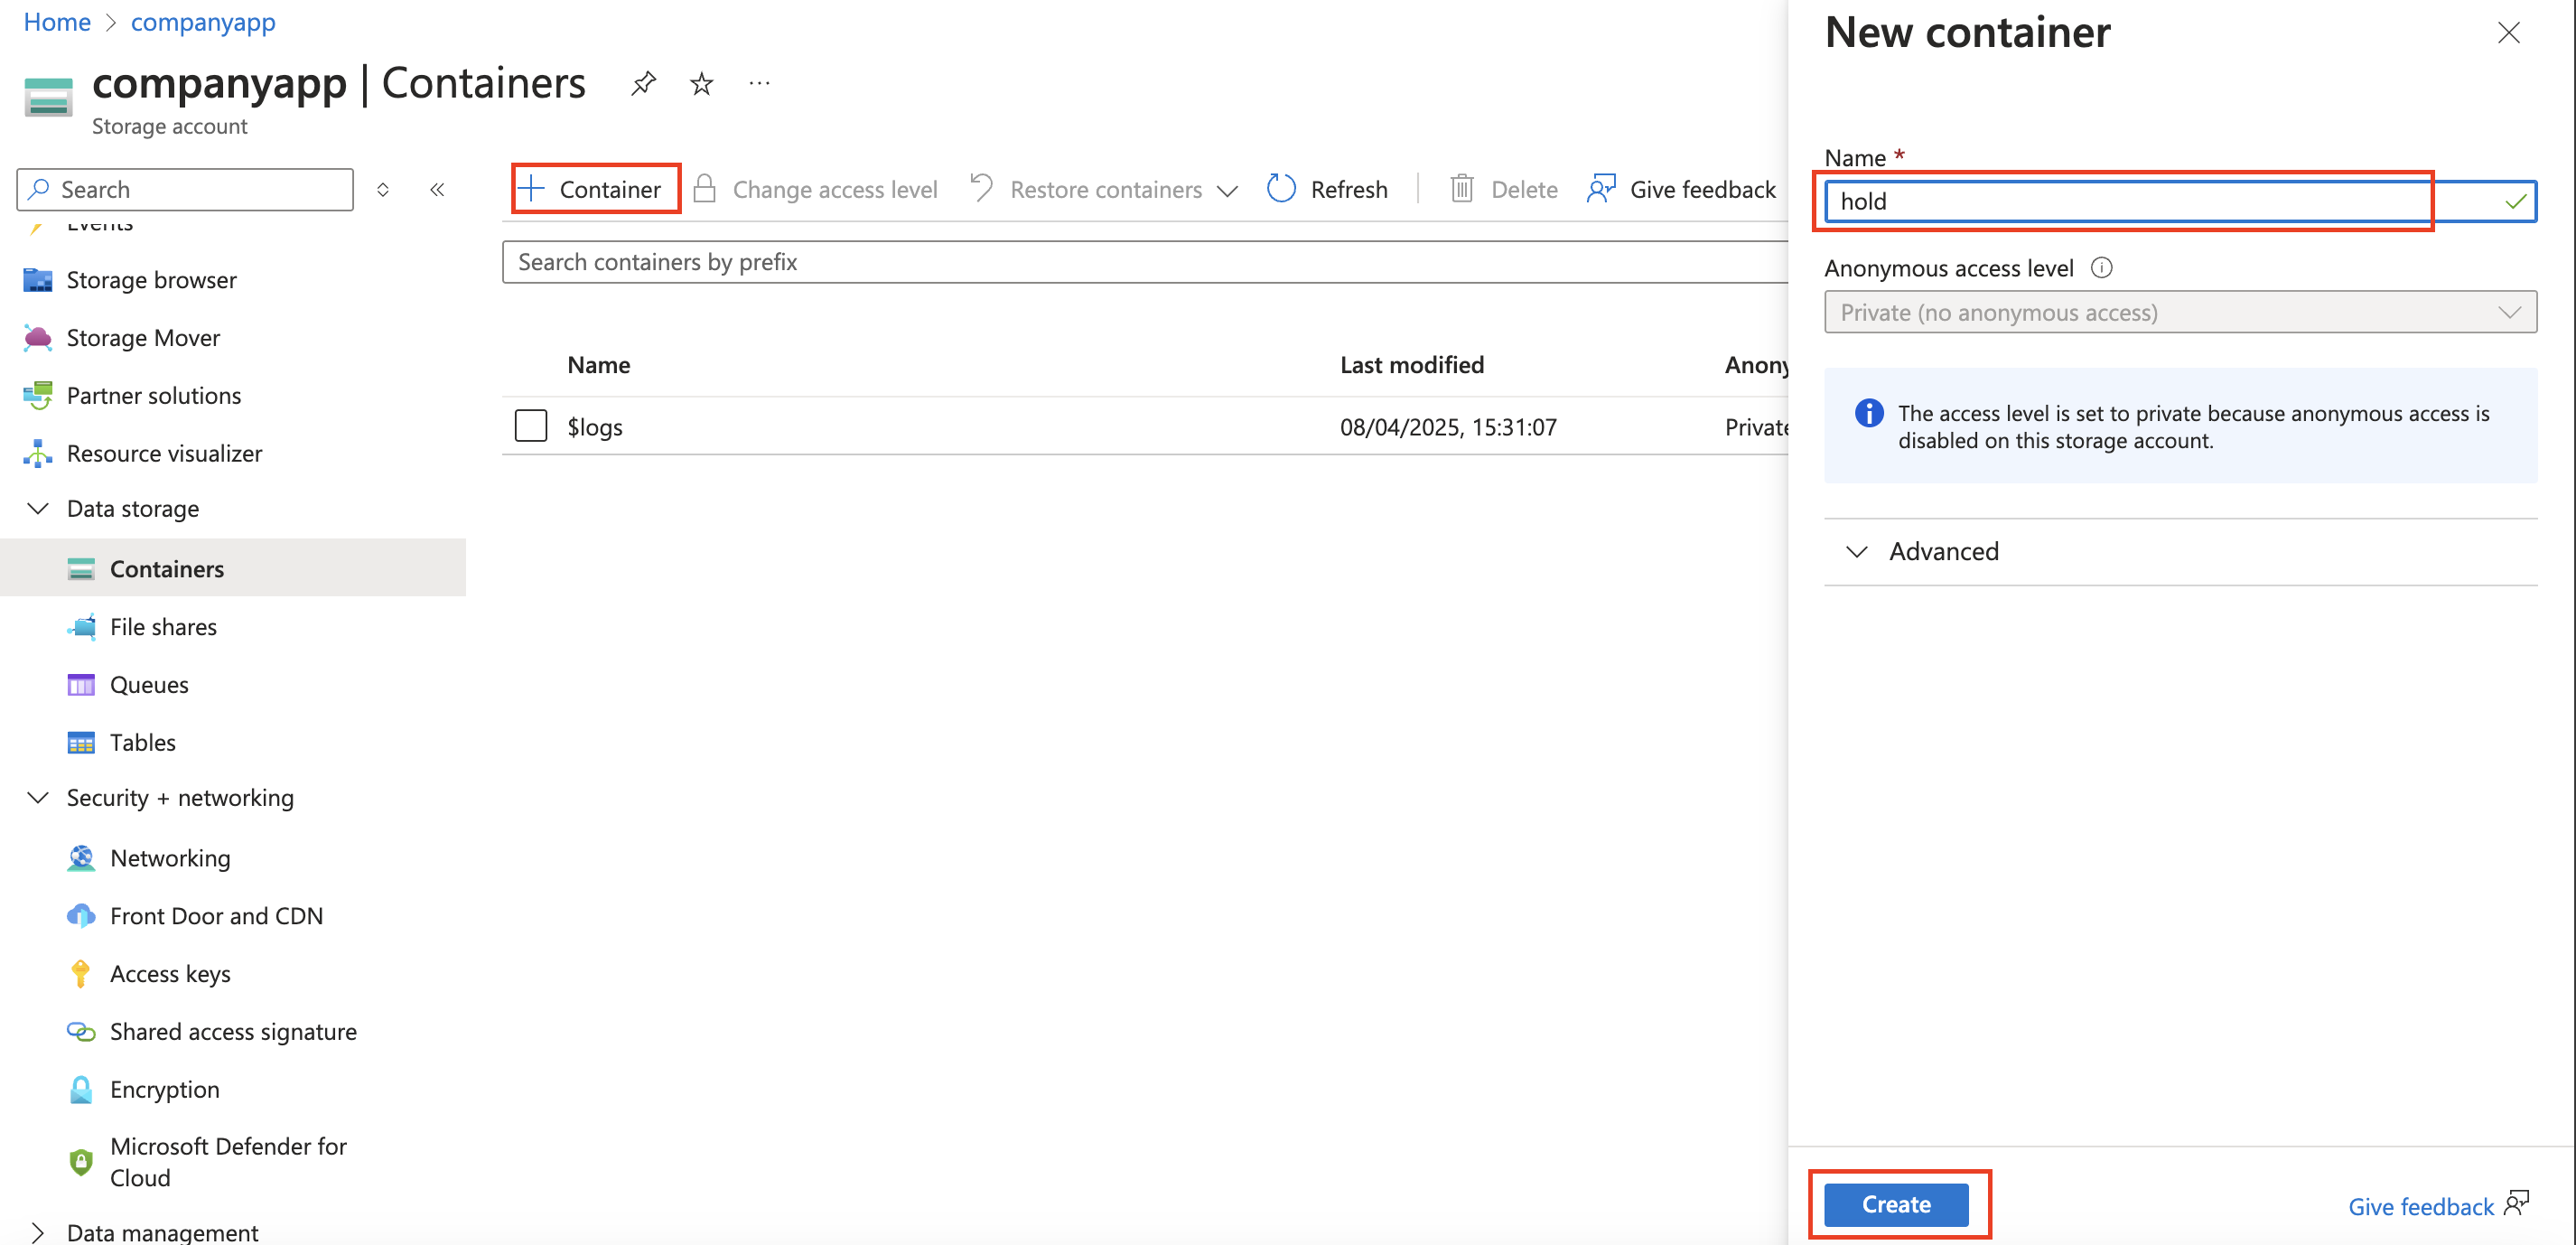Viewport: 2576px width, 1245px height.
Task: Click the Tables icon
Action: [81, 743]
